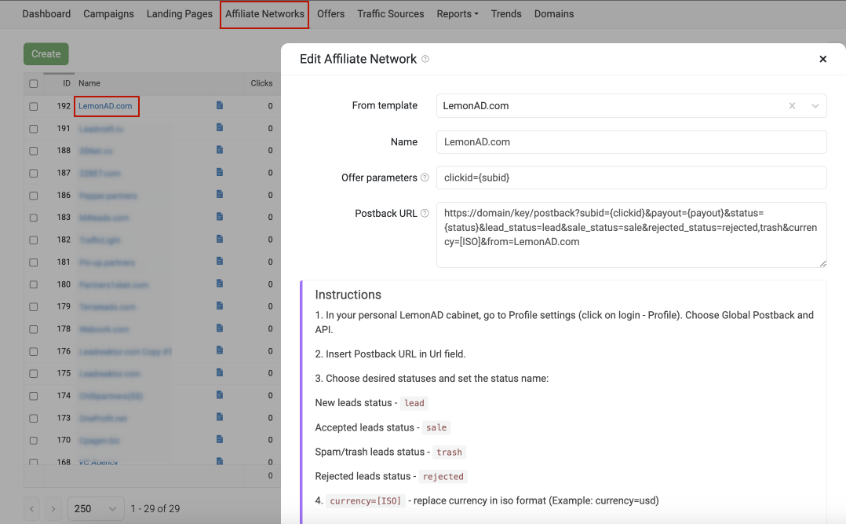Screen dimensions: 846x524
Task: Open note icon in row 182
Action: 220,239
